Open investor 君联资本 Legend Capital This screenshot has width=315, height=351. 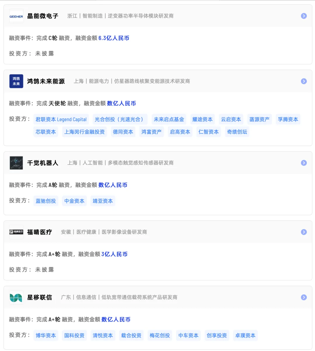61,119
